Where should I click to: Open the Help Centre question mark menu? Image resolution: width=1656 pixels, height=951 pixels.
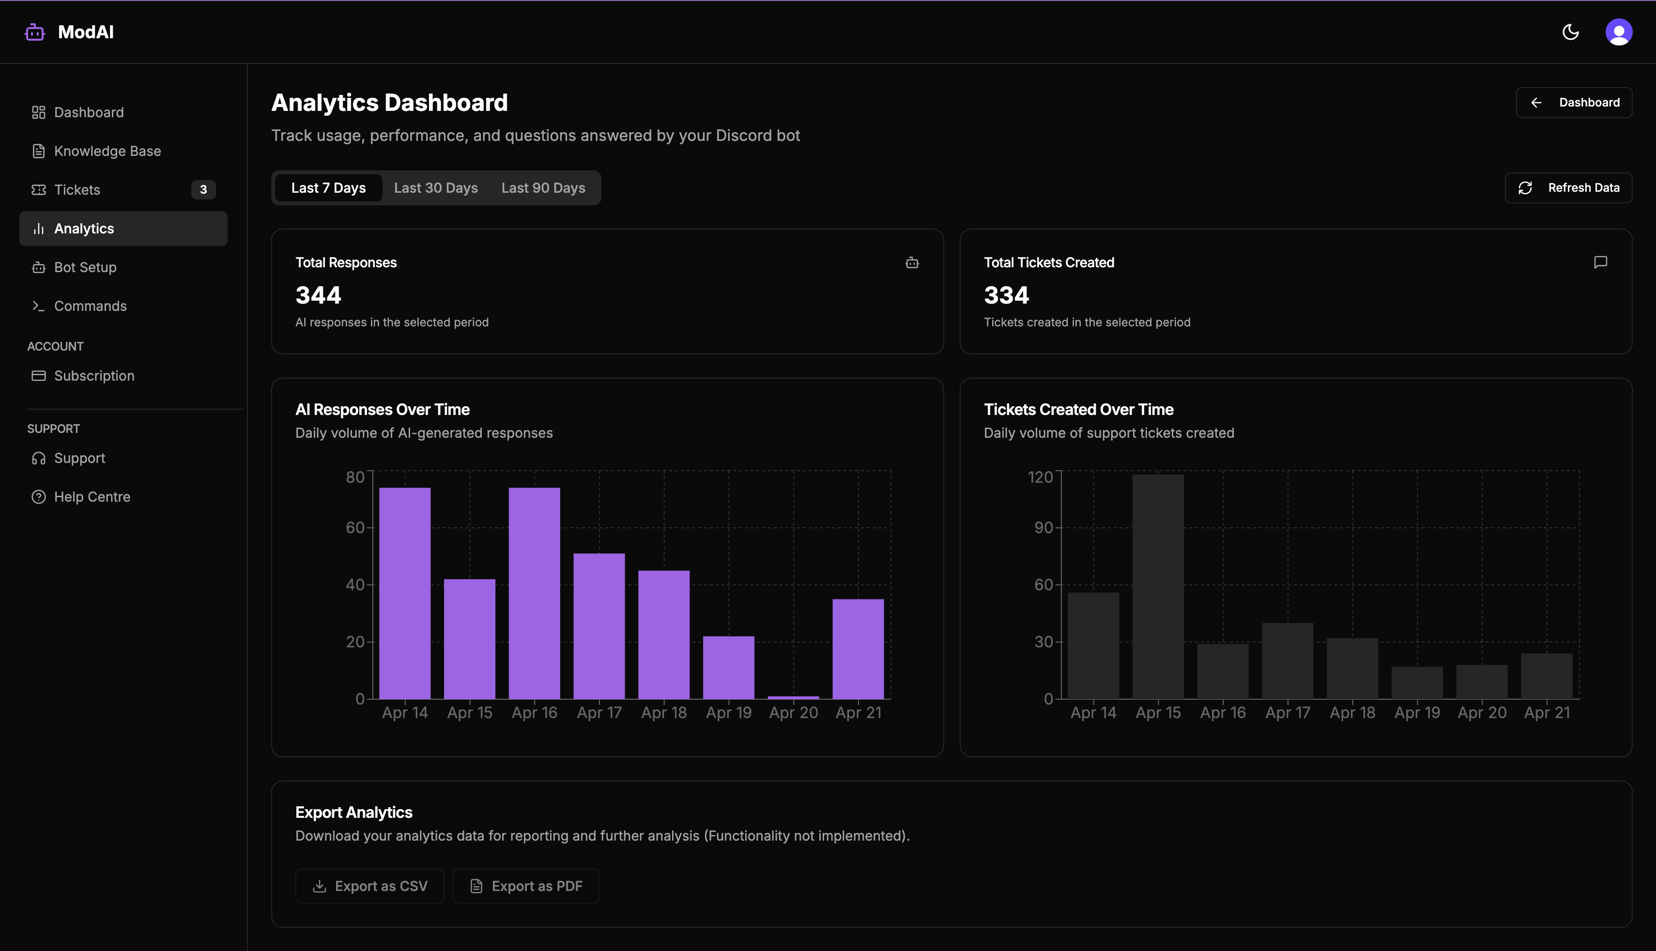(38, 496)
